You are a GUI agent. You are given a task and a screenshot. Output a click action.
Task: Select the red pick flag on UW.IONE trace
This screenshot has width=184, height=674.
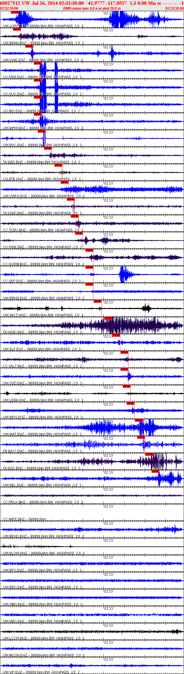[x=29, y=46]
